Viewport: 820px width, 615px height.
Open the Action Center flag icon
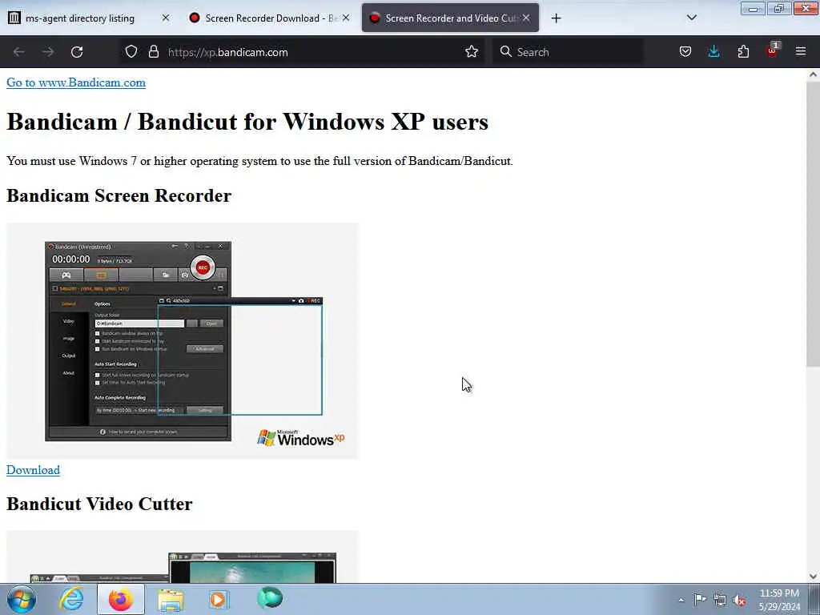coord(700,600)
